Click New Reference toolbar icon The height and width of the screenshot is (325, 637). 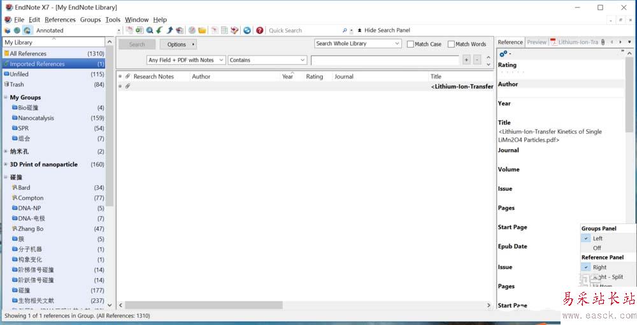[x=140, y=30]
